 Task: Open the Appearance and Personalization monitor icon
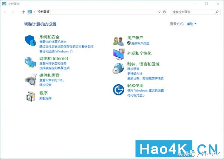pos(119,54)
